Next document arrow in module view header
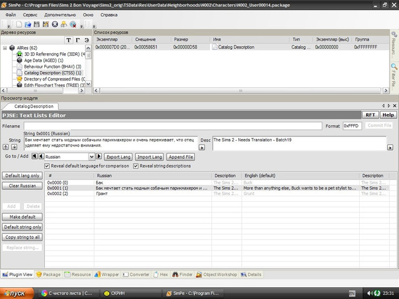This screenshot has height=299, width=399. [x=389, y=105]
